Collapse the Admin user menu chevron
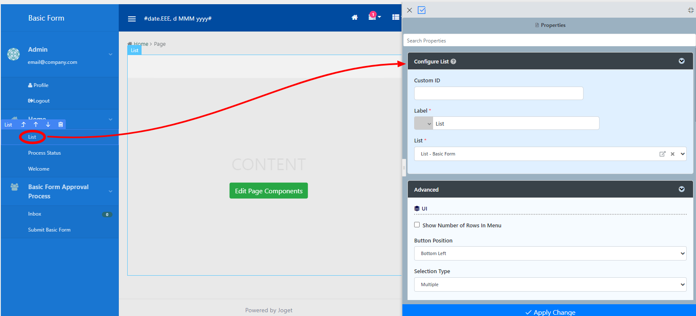Image resolution: width=696 pixels, height=316 pixels. click(110, 54)
